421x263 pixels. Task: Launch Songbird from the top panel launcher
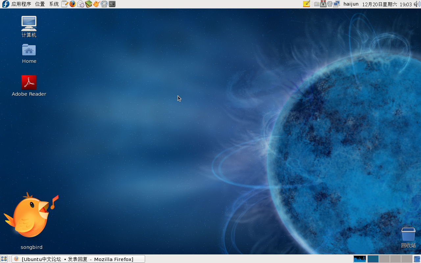(x=96, y=4)
